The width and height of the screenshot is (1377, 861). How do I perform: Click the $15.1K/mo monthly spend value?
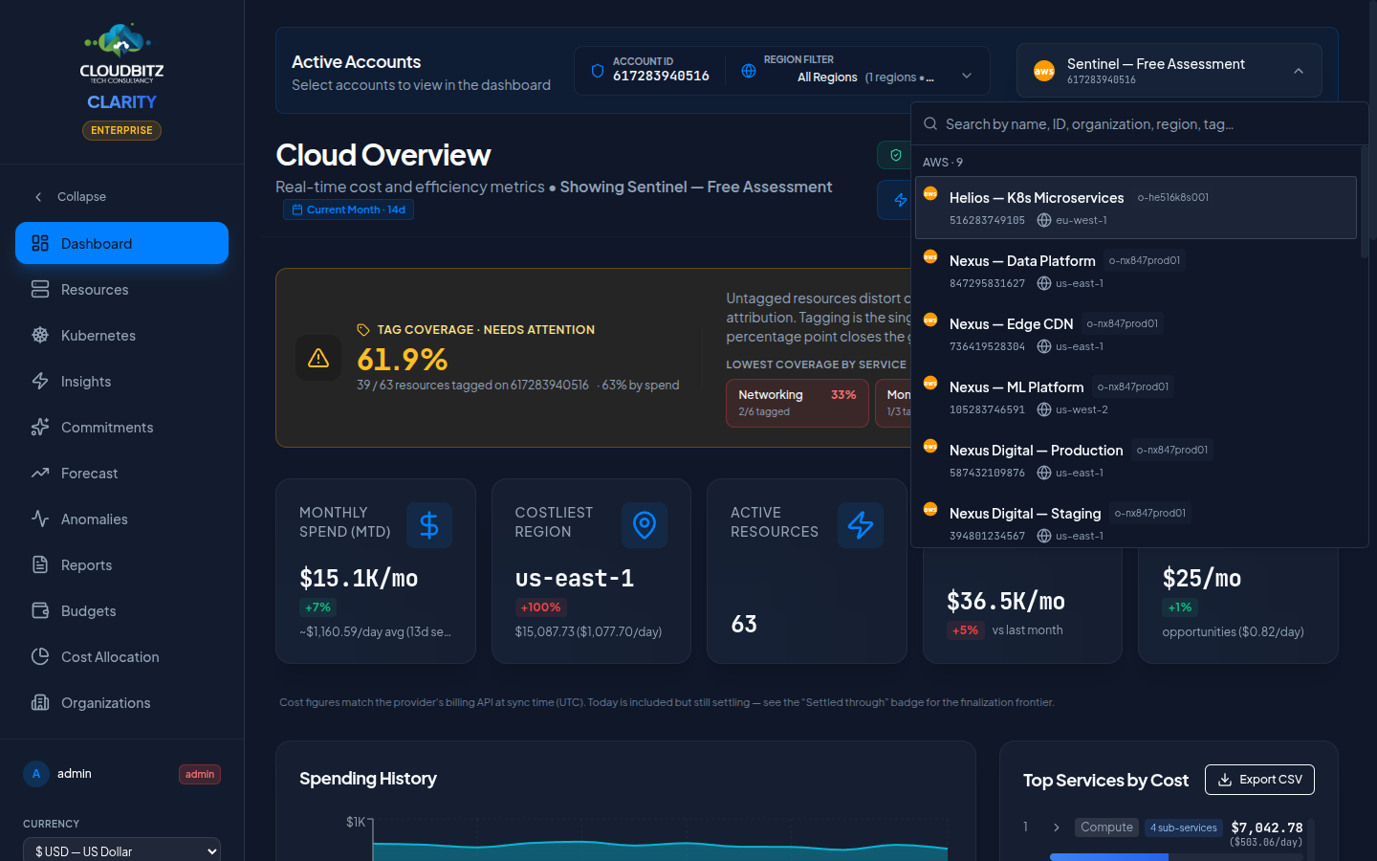[x=359, y=578]
